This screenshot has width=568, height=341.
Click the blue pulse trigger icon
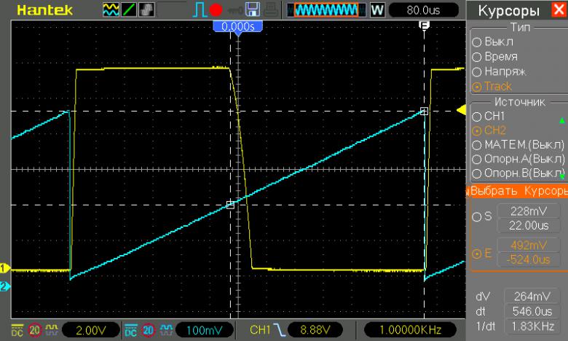[x=200, y=11]
